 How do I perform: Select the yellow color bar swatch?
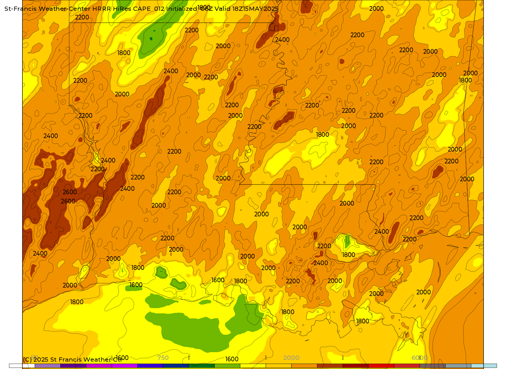point(253,366)
